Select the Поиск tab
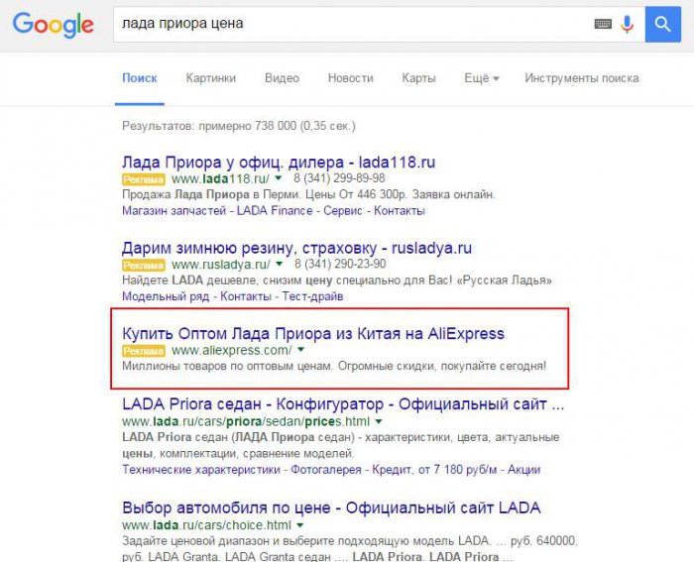This screenshot has width=694, height=562. pos(140,78)
